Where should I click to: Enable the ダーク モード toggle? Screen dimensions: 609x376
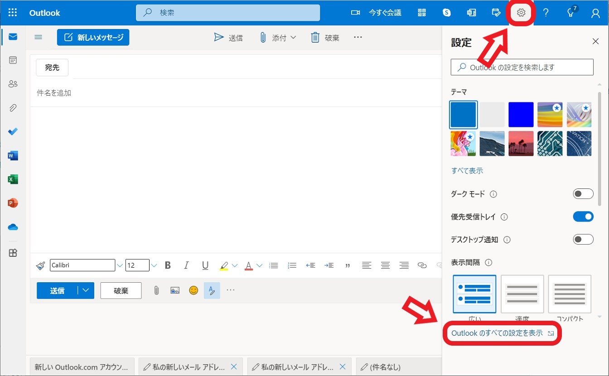point(583,194)
